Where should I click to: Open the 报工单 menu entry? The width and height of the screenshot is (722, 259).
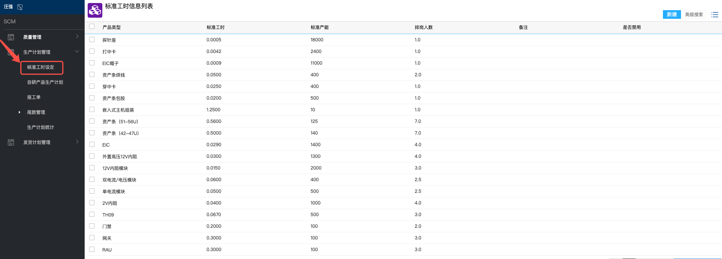[x=33, y=97]
